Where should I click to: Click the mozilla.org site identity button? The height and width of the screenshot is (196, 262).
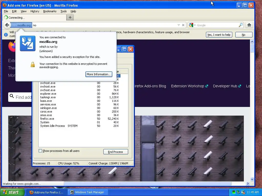tap(21, 25)
